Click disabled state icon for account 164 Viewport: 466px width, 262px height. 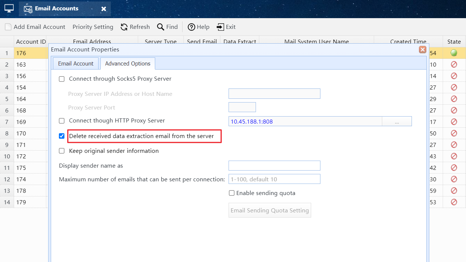[454, 99]
